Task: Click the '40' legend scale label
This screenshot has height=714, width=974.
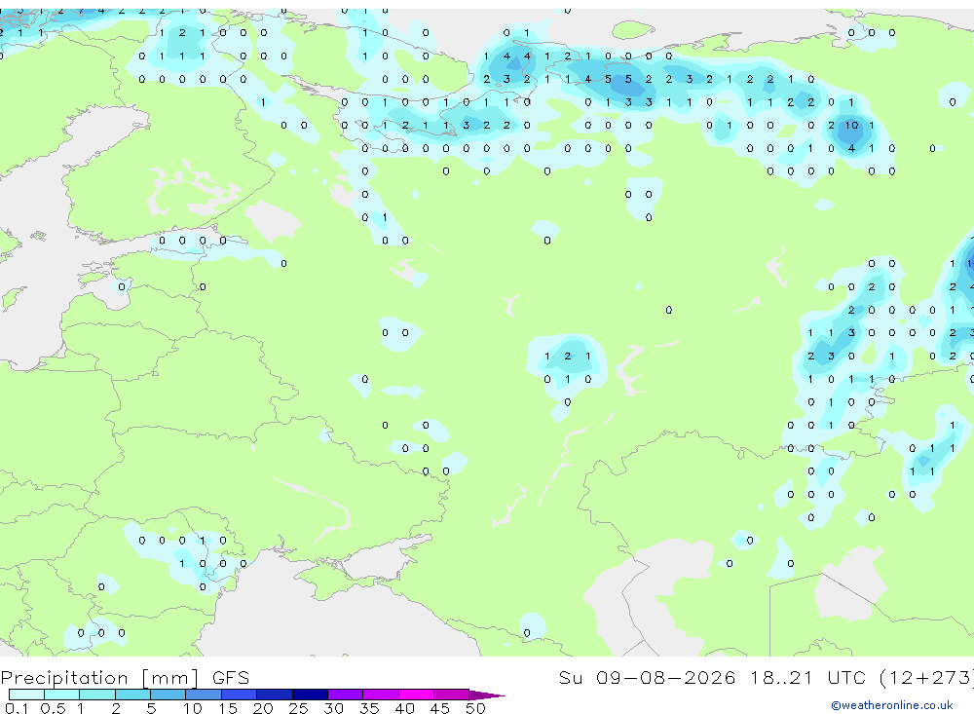Action: [x=404, y=708]
